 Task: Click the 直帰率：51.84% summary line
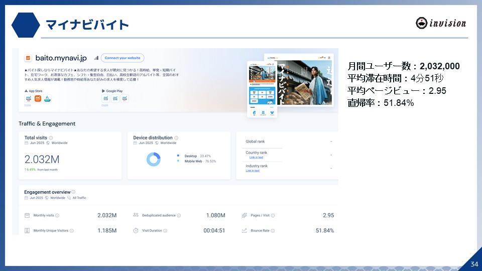pyautogui.click(x=381, y=102)
